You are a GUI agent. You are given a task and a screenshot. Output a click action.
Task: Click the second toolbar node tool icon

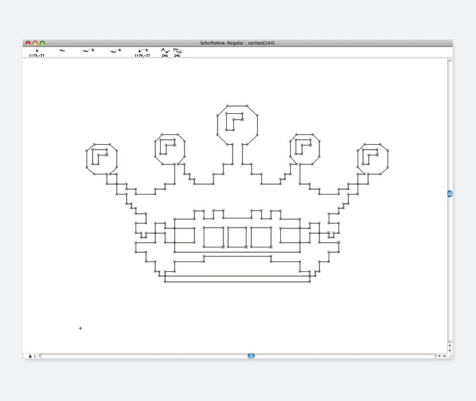(62, 50)
